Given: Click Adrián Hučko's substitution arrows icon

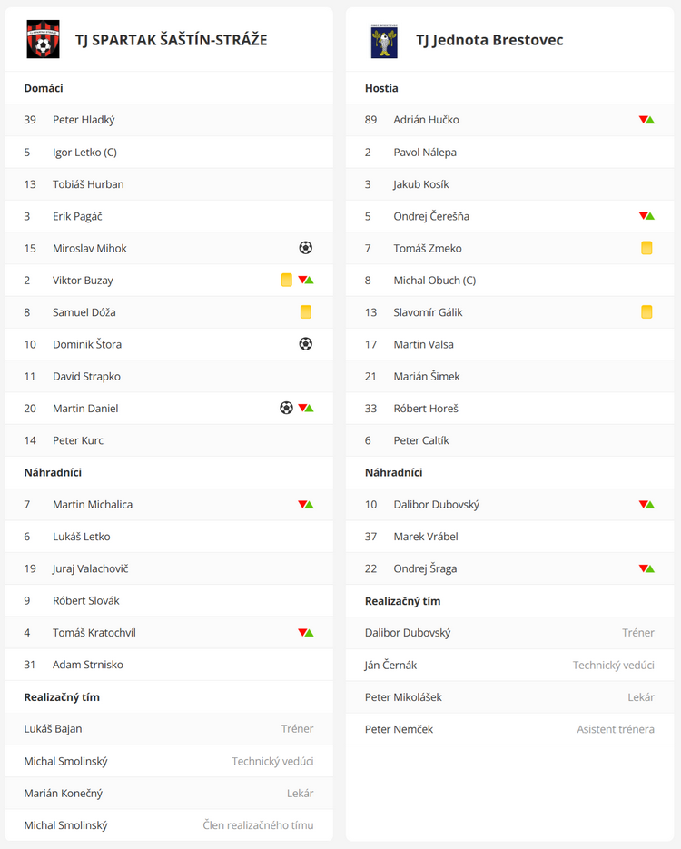Looking at the screenshot, I should [x=646, y=120].
